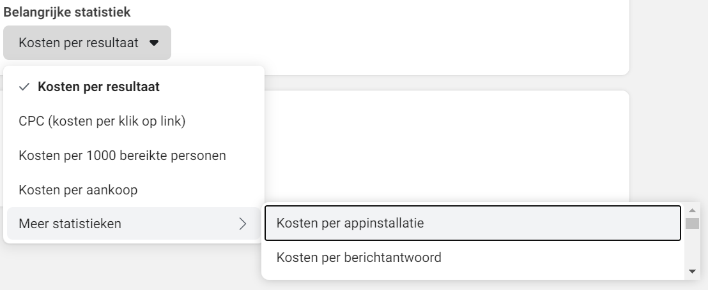Click the checkmark icon beside Kosten per resultaat
Image resolution: width=708 pixels, height=290 pixels.
[24, 87]
